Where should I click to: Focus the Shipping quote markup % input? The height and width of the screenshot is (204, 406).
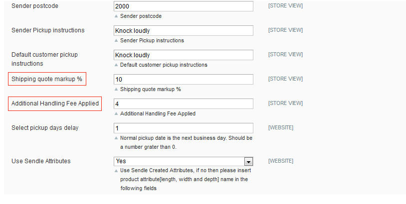[183, 79]
